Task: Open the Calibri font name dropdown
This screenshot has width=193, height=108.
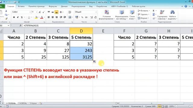Action: click(x=30, y=12)
